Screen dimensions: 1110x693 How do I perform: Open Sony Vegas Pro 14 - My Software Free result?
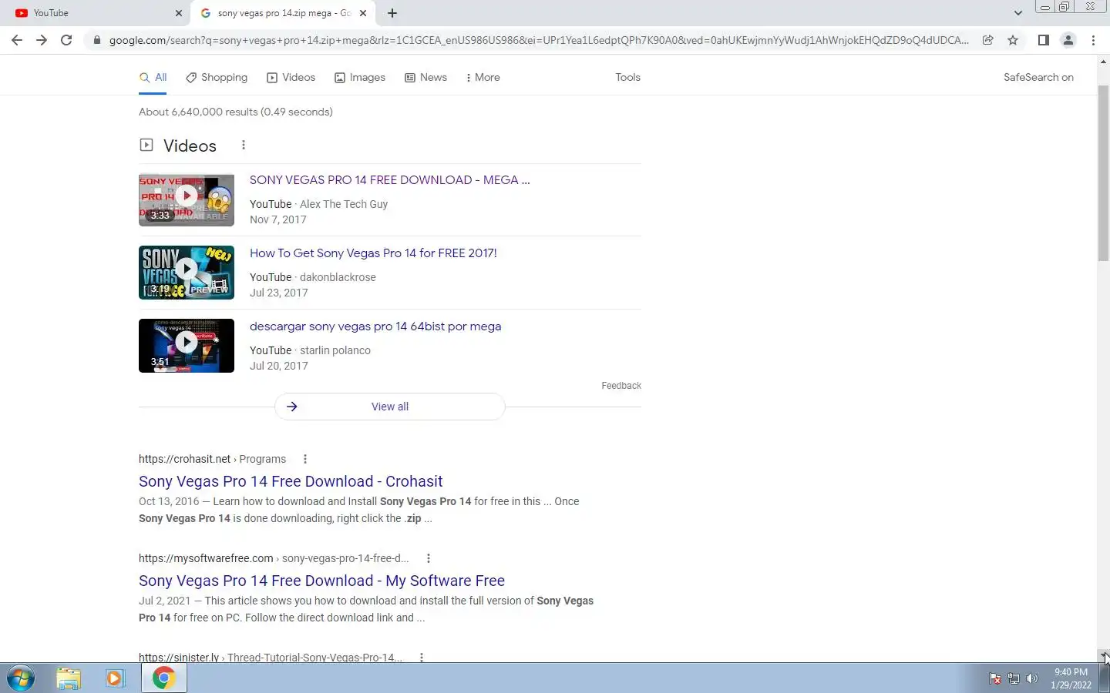click(x=321, y=581)
